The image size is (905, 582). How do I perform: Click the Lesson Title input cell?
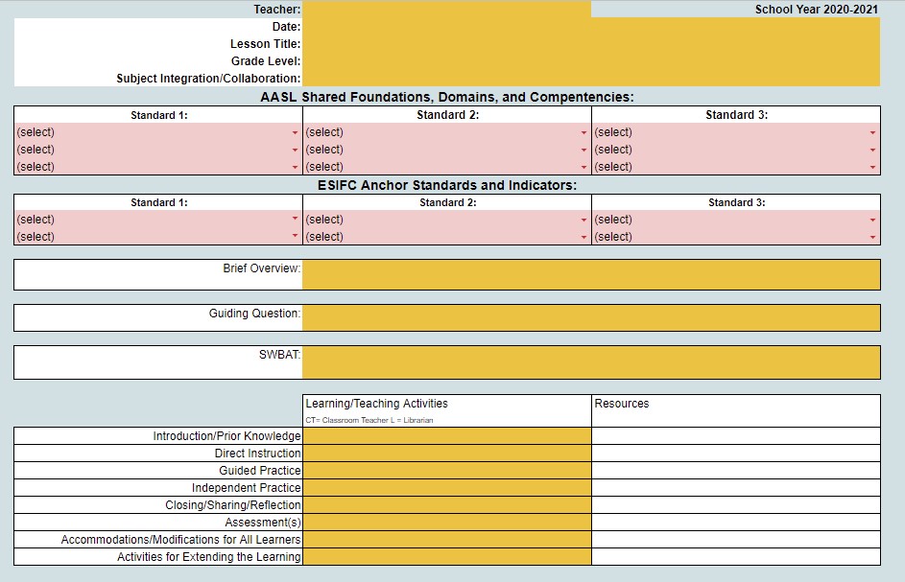tap(590, 44)
